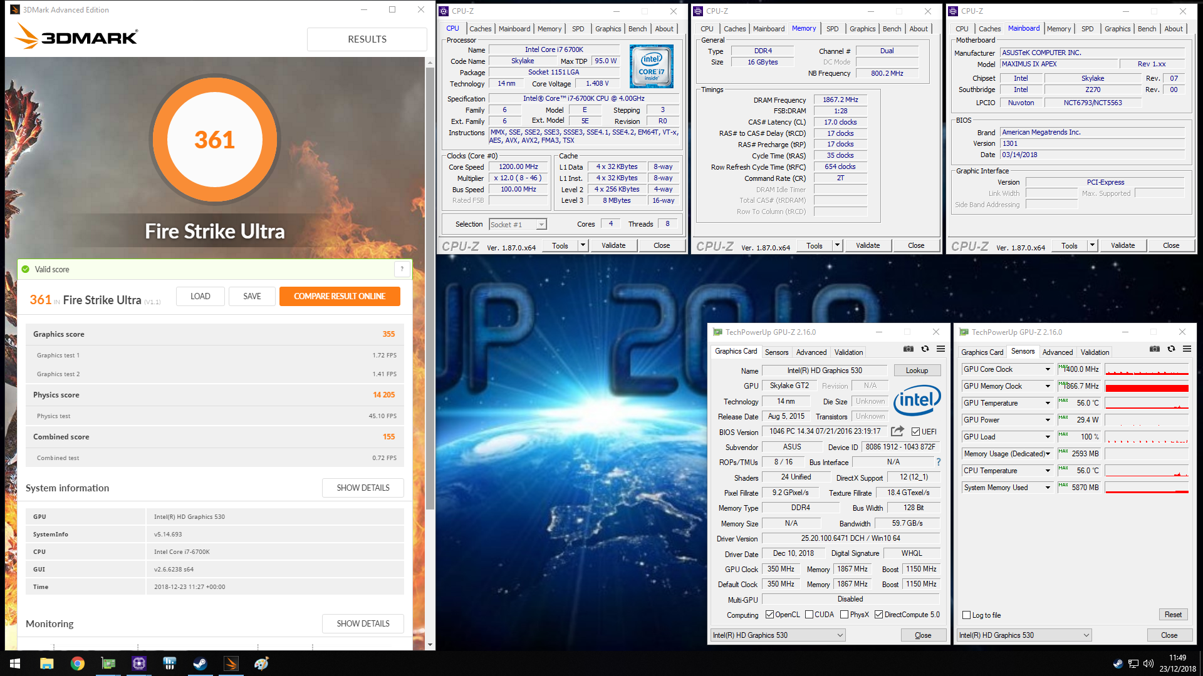
Task: Share BIOS version export icon in GPU-Z
Action: 897,431
